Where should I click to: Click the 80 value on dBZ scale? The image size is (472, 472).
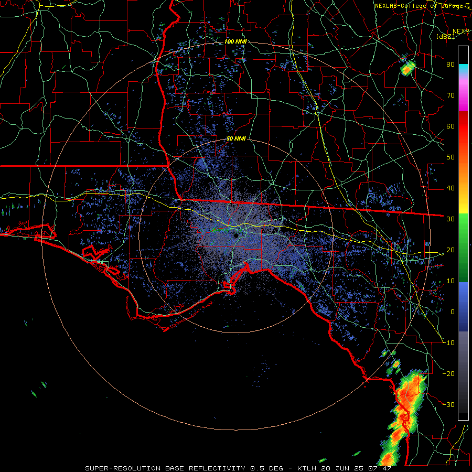[450, 64]
